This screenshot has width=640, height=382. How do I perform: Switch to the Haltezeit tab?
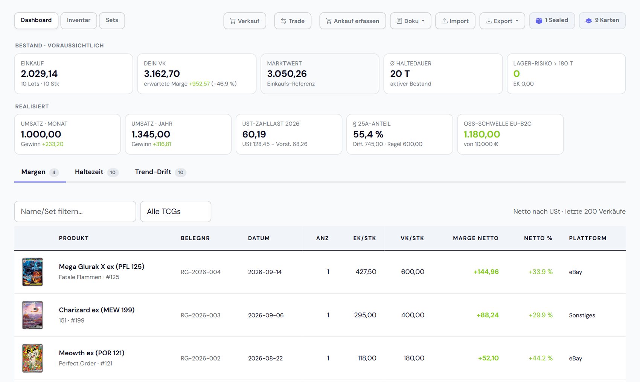click(x=96, y=172)
